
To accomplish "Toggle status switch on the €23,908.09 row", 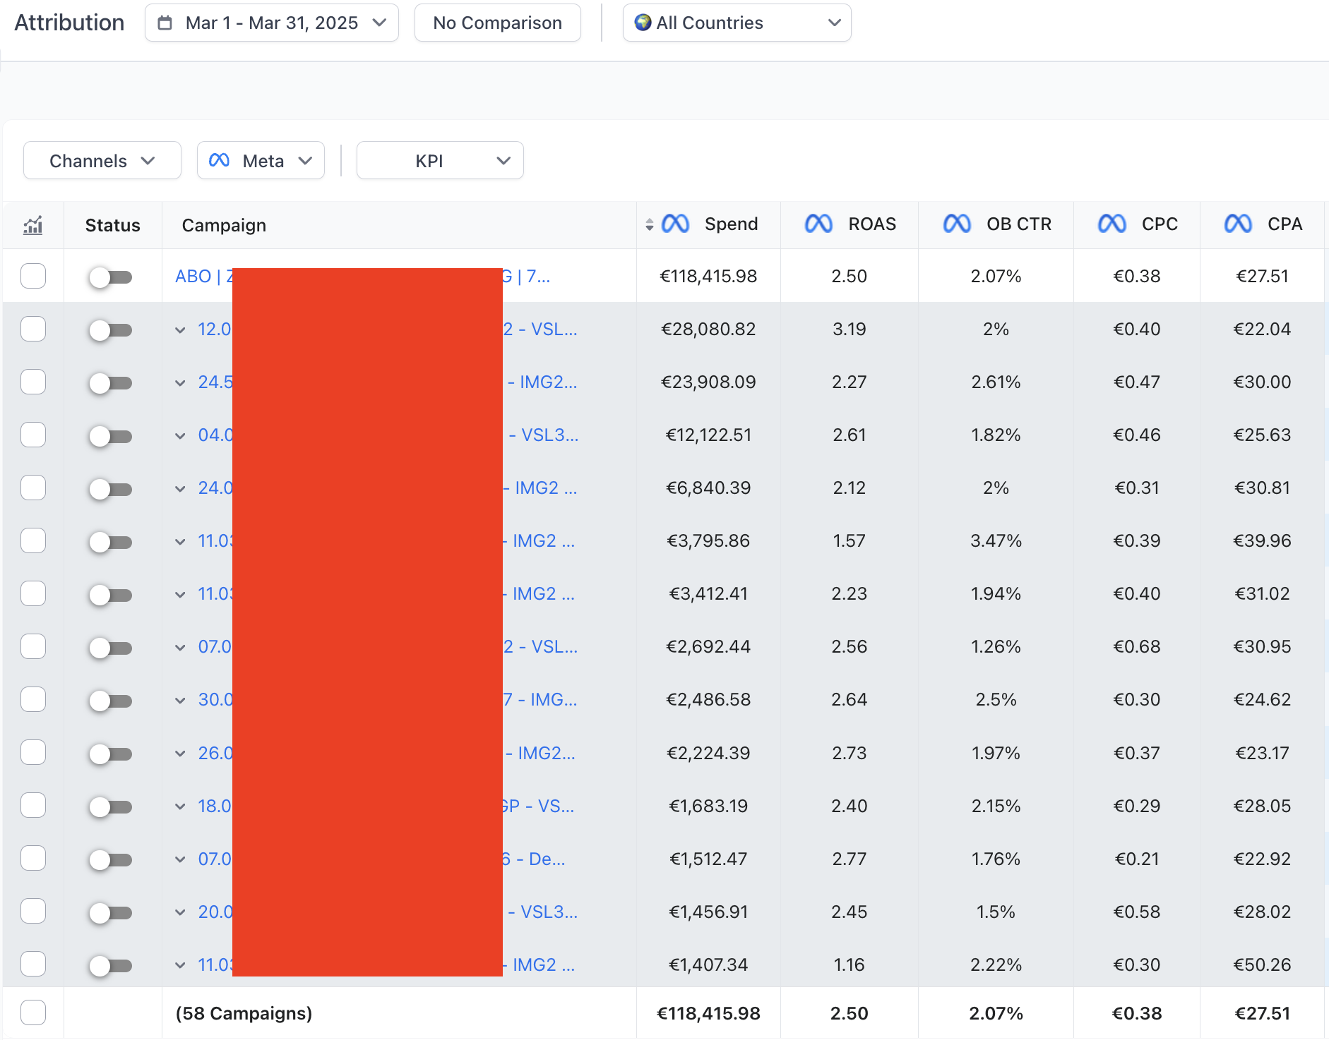I will click(111, 383).
